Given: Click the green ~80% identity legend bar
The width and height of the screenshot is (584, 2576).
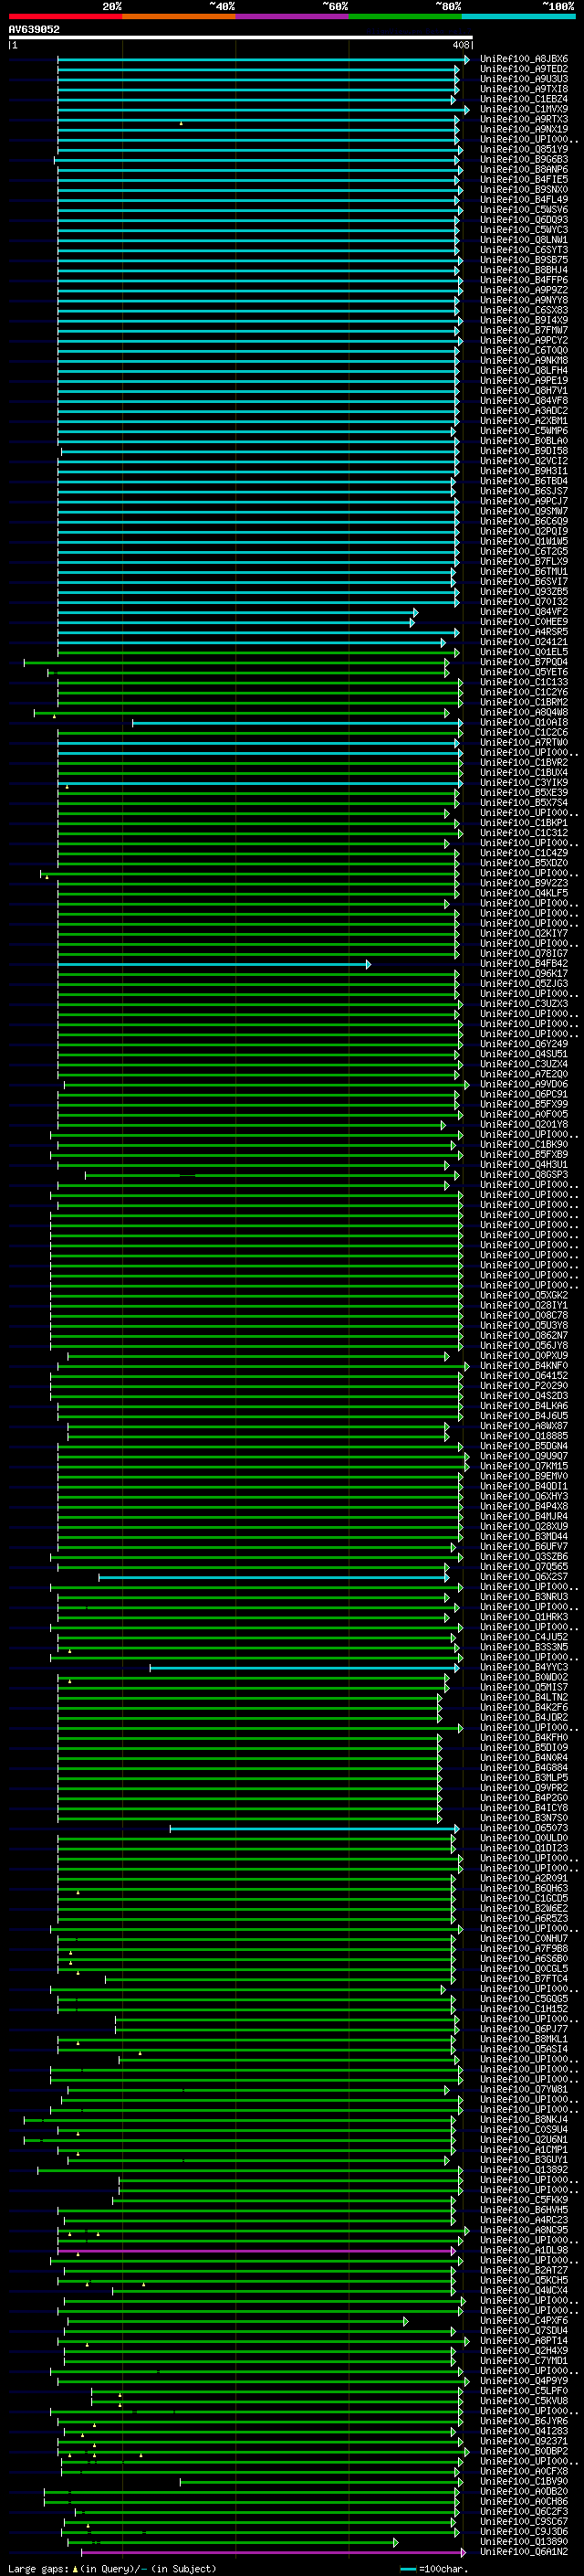Looking at the screenshot, I should [405, 16].
